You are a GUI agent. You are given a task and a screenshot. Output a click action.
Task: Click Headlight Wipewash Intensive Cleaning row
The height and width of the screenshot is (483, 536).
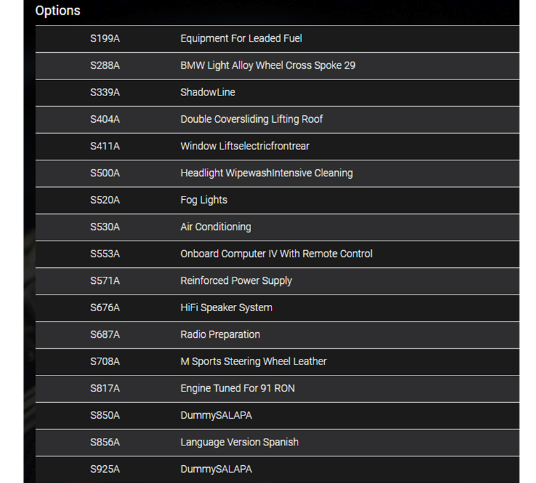[266, 173]
